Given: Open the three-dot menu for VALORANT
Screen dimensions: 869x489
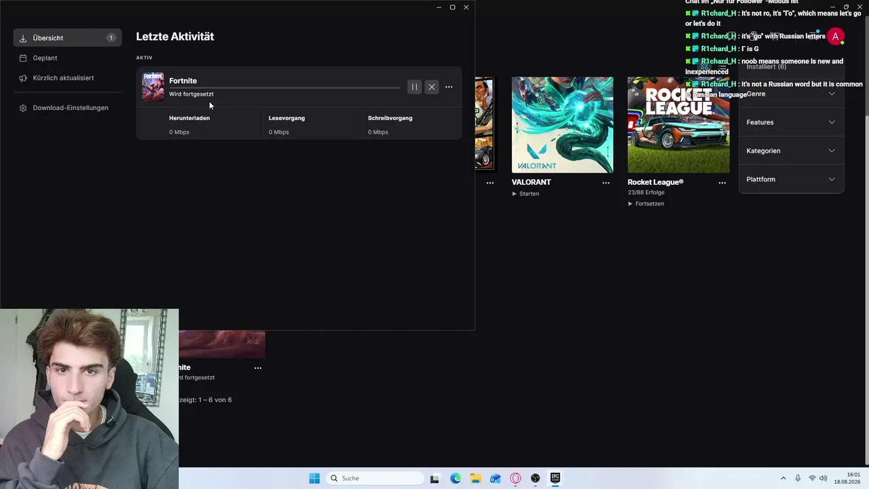Looking at the screenshot, I should tap(606, 183).
